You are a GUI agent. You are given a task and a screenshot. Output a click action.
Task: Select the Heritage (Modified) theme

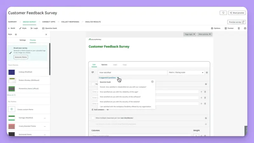point(26,118)
